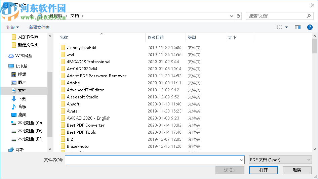The width and height of the screenshot is (318, 179).
Task: Select the BlazePhoto folder name
Action: [78, 146]
